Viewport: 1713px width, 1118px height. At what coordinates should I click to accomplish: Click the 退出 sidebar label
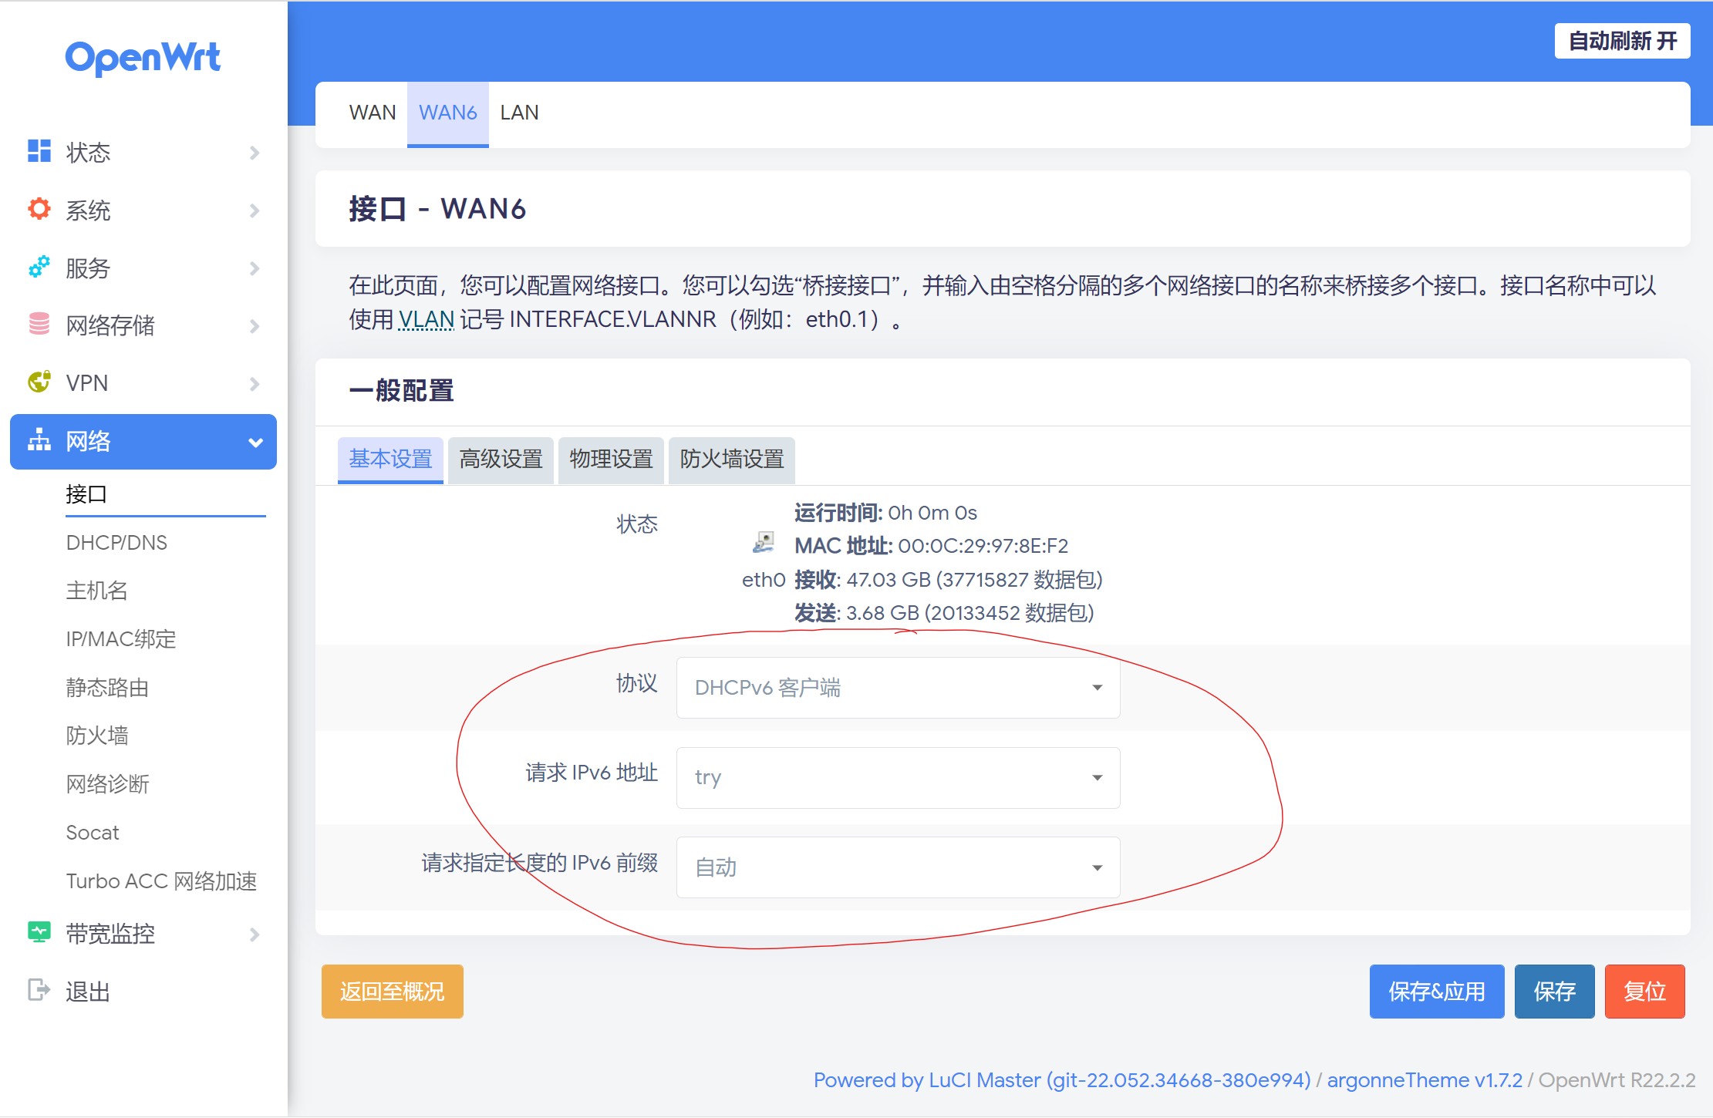click(88, 992)
